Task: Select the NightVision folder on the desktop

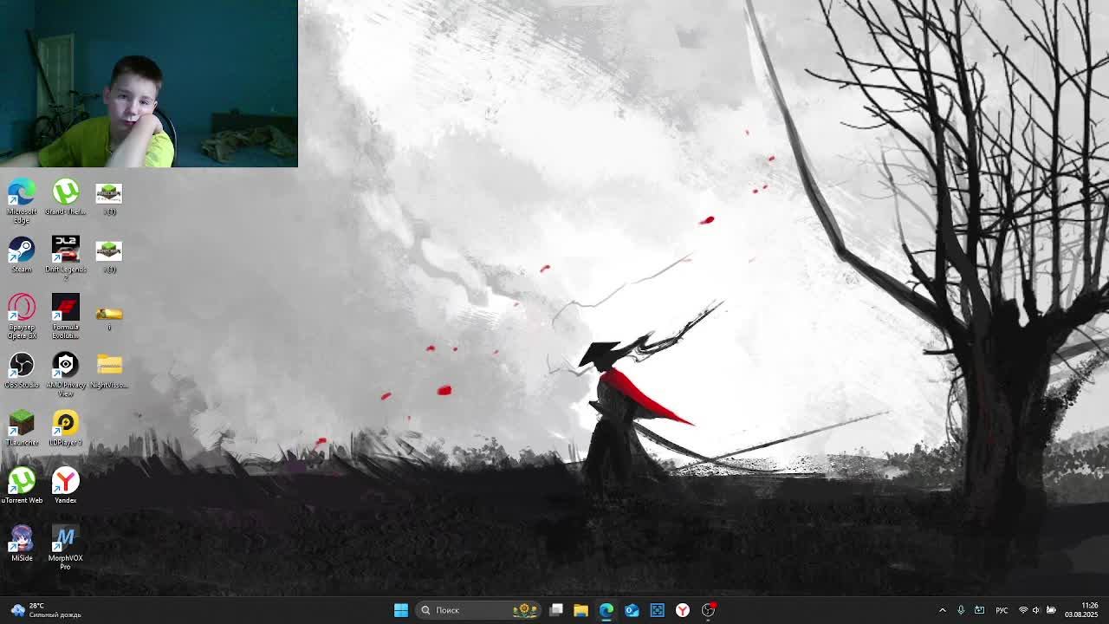Action: coord(109,370)
